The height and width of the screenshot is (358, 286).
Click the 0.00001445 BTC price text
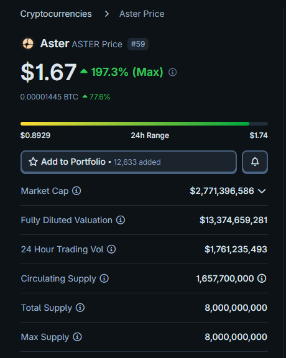tap(49, 97)
